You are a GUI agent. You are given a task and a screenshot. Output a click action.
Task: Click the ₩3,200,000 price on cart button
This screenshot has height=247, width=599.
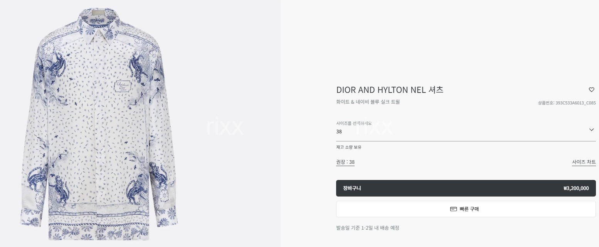576,188
